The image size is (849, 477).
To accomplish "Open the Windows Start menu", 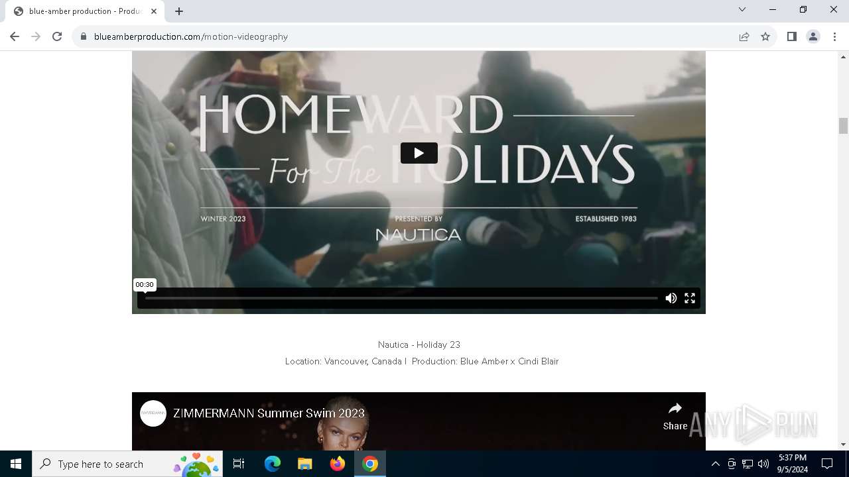I will (16, 464).
